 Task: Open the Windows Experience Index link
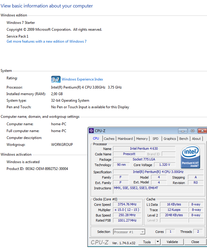click(82, 79)
